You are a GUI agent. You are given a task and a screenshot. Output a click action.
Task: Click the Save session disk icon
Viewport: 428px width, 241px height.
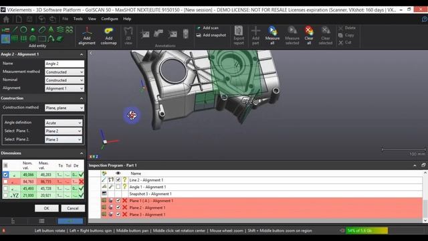coord(29,19)
